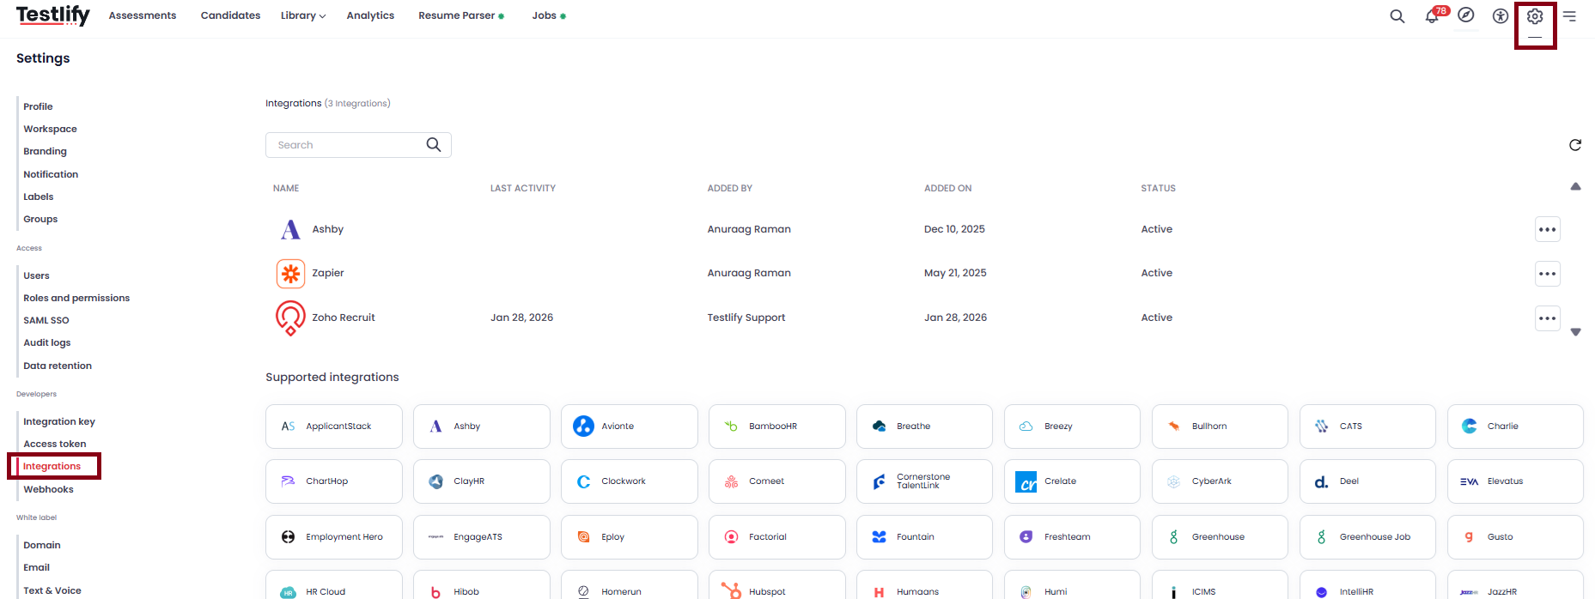Select the Crelate integration card
The width and height of the screenshot is (1595, 599).
click(x=1073, y=481)
